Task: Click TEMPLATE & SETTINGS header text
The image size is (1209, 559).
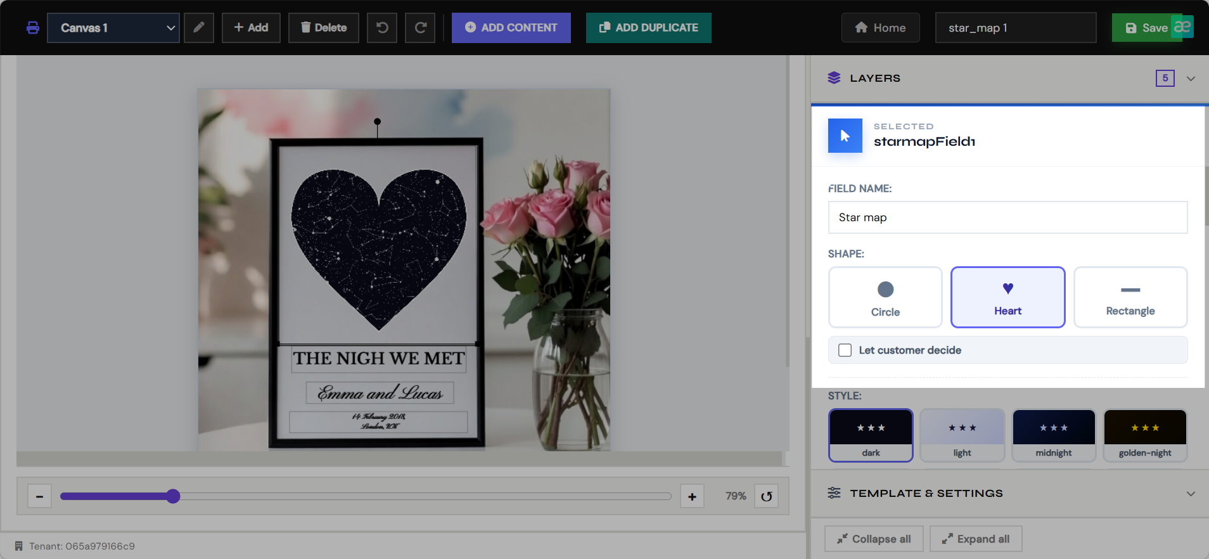Action: point(926,493)
